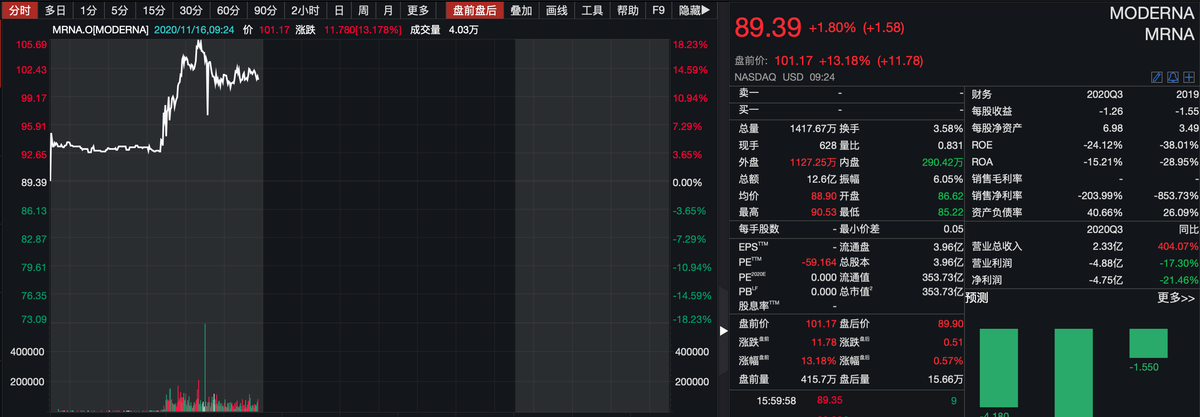The width and height of the screenshot is (1200, 417).
Task: Select the 15分 chart period tab
Action: [154, 10]
